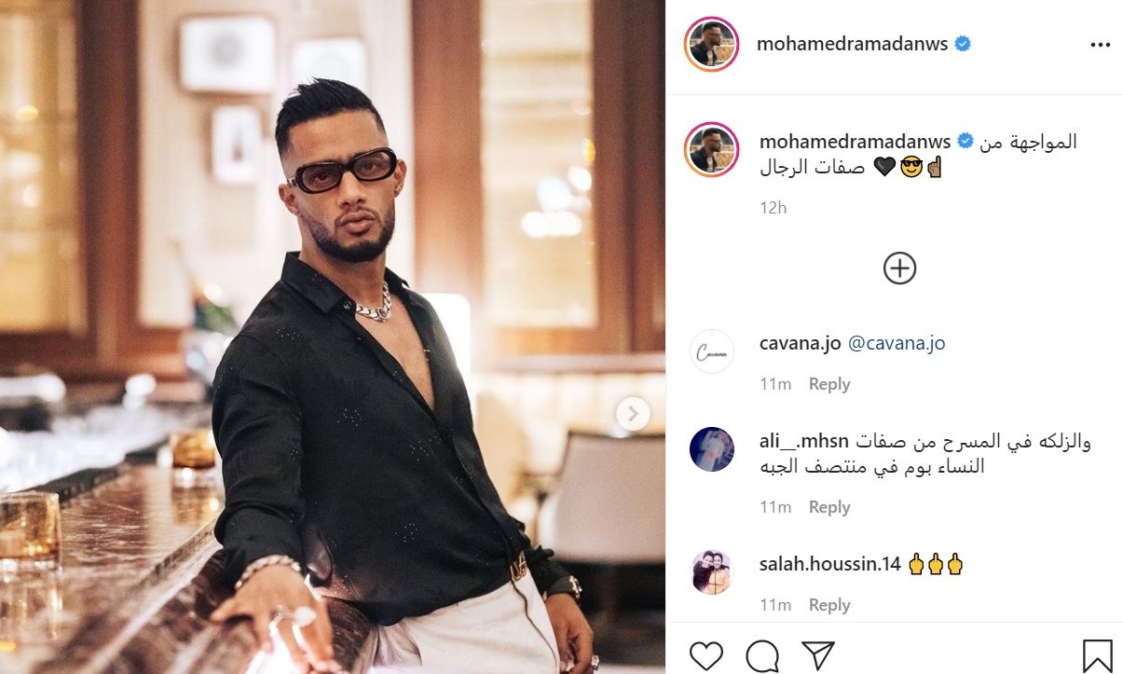Open ali__.mhsn profile picture

click(712, 449)
